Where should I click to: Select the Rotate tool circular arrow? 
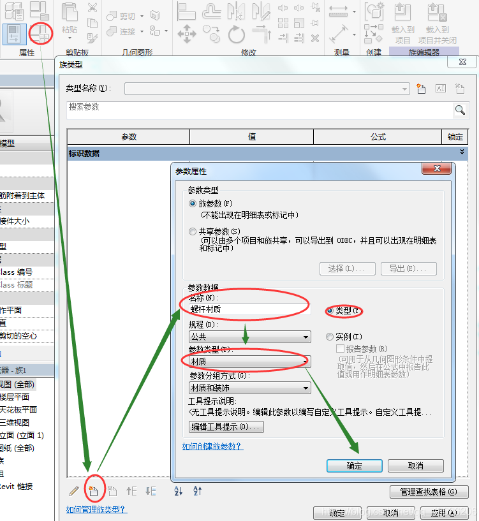tap(237, 34)
